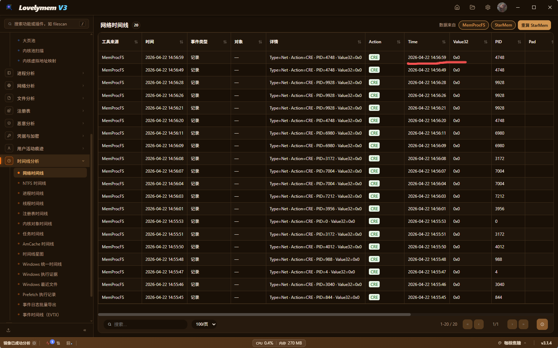Open settings via the gear icon

488,7
